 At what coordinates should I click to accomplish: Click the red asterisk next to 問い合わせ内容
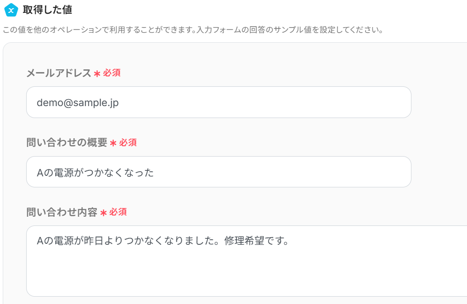(103, 213)
